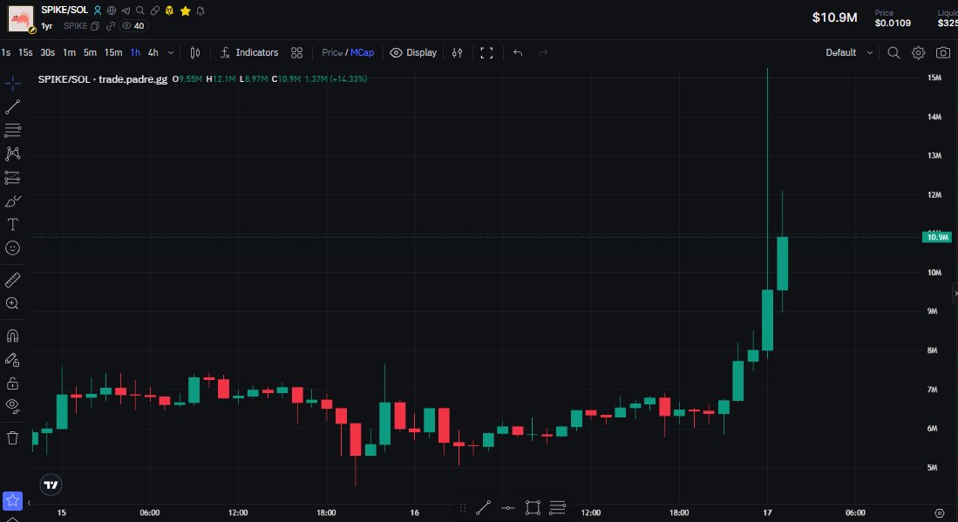
Task: Take a chart snapshot with camera icon
Action: point(942,53)
